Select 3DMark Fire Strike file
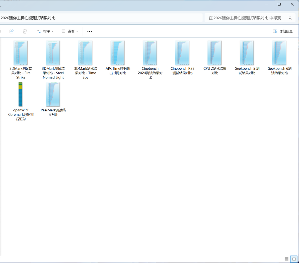 (x=21, y=60)
